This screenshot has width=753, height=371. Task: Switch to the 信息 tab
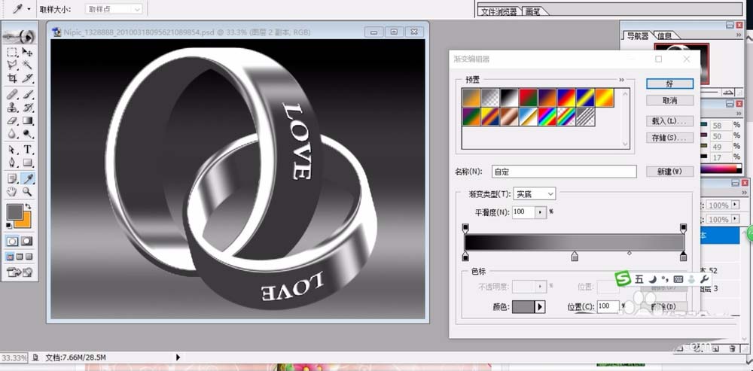click(x=665, y=35)
